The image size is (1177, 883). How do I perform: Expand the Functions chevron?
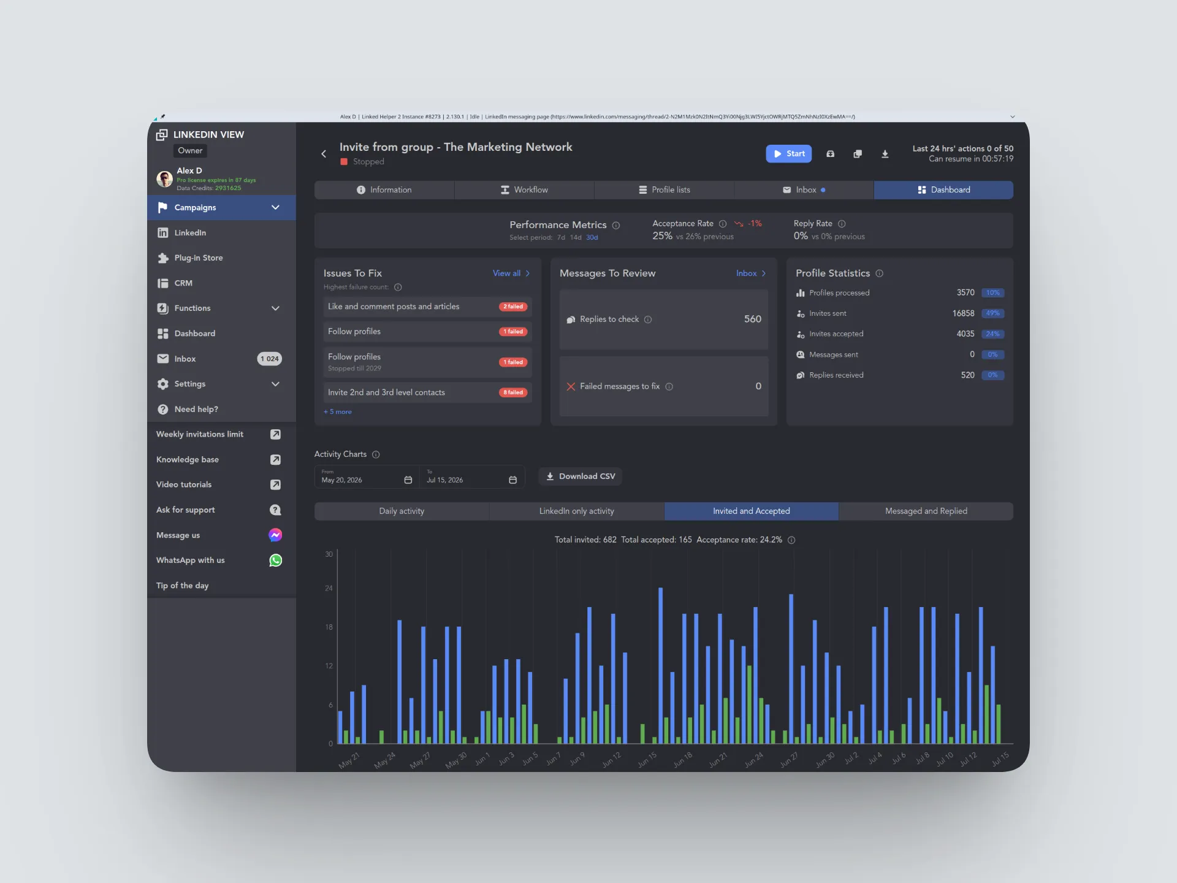coord(275,308)
